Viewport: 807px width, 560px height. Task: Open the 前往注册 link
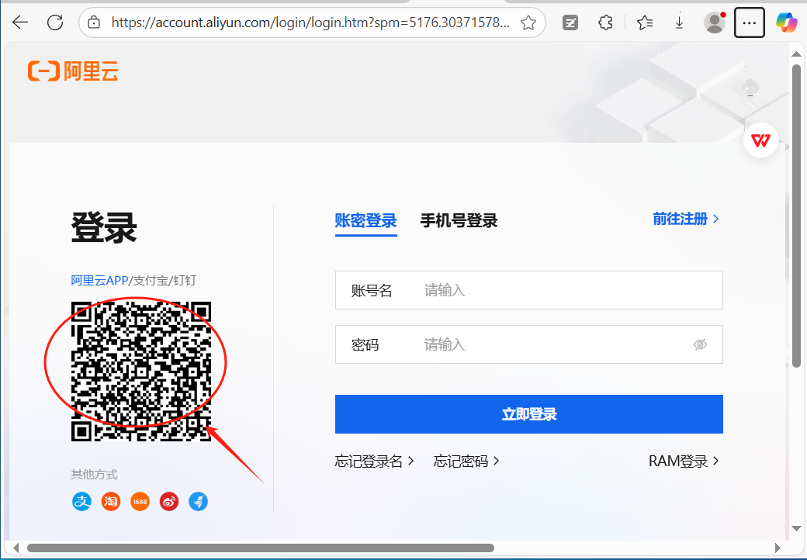685,219
